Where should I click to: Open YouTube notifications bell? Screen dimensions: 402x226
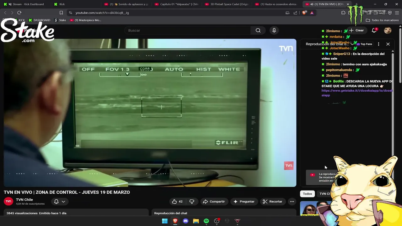[374, 30]
